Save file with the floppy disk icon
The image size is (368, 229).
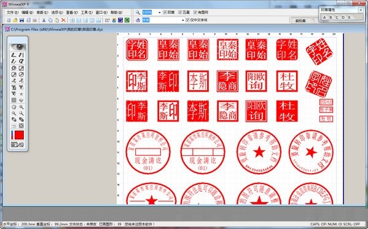point(22,20)
